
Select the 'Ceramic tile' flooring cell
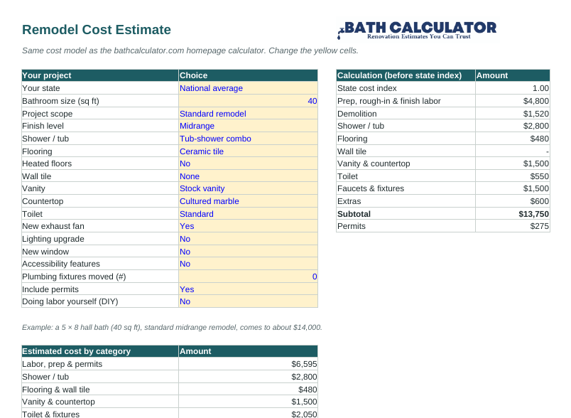(248, 151)
